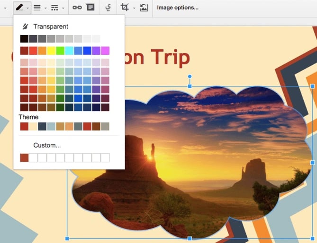Click the border color pencil icon
This screenshot has width=317, height=243.
(x=19, y=8)
